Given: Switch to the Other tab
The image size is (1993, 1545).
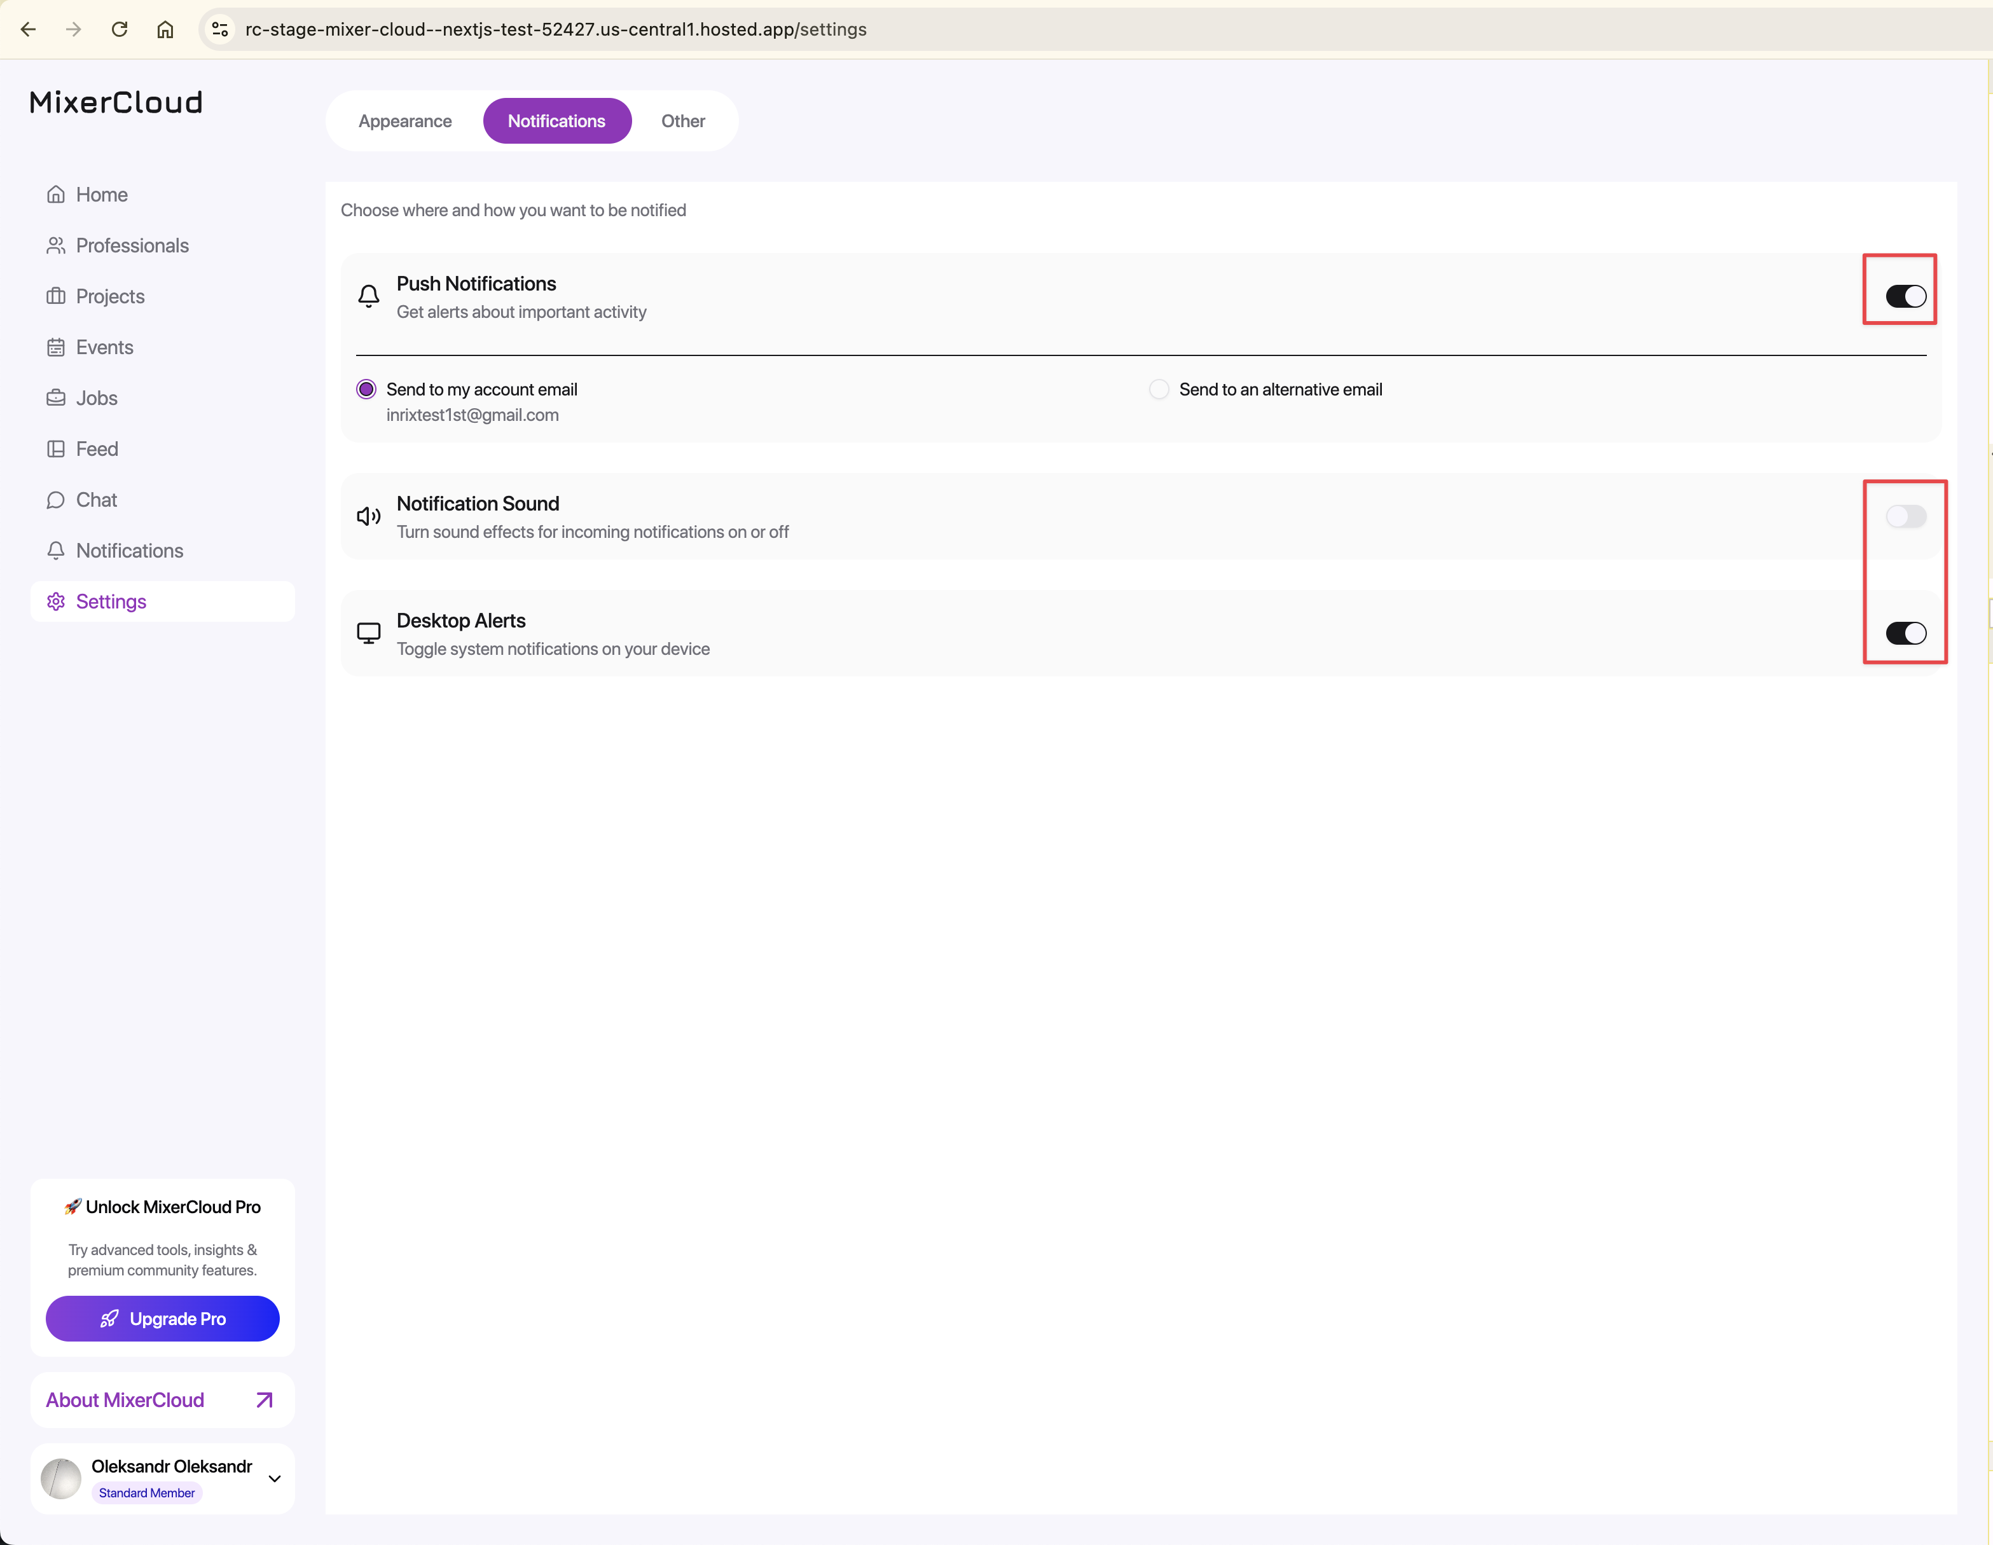Looking at the screenshot, I should 682,121.
